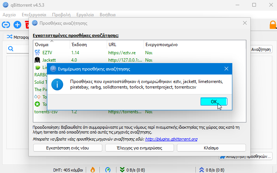The image size is (277, 173).
Task: Open the Βοήθεια menu
Action: click(107, 15)
